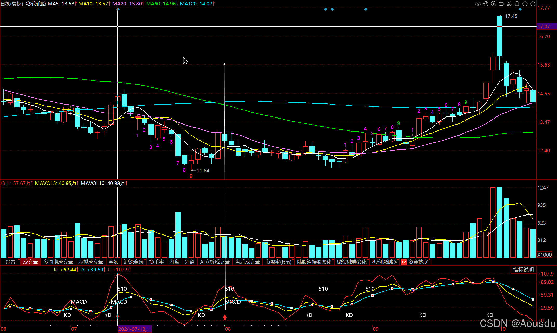Click the rightmost blue diamond event marker
557x333 pixels.
click(520, 9)
